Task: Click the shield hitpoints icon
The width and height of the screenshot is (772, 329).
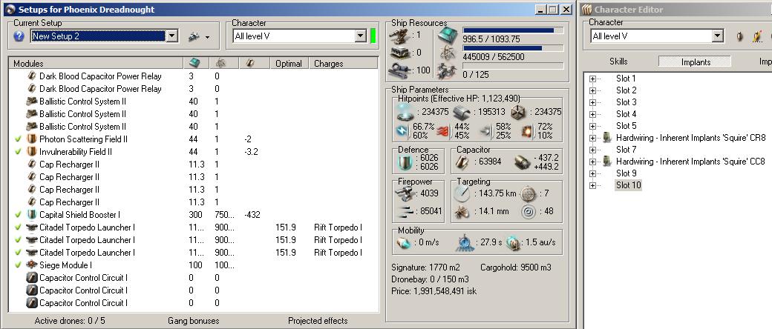Action: pos(405,112)
